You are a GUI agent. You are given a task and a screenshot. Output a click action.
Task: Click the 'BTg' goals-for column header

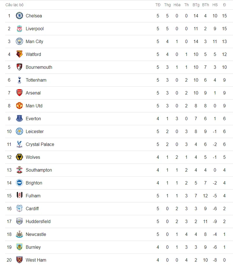point(196,5)
